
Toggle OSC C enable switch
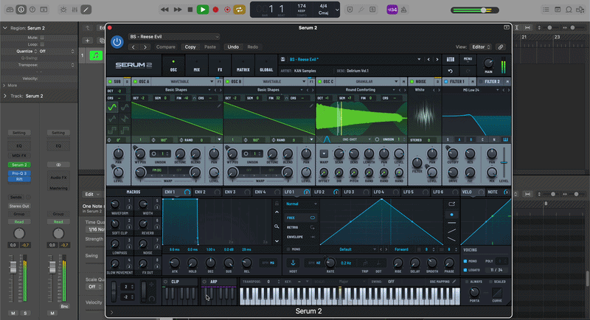point(319,82)
